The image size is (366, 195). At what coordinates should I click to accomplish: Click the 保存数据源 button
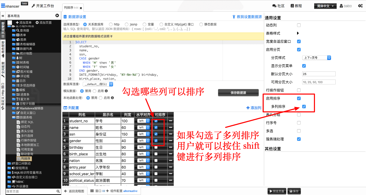(x=238, y=93)
